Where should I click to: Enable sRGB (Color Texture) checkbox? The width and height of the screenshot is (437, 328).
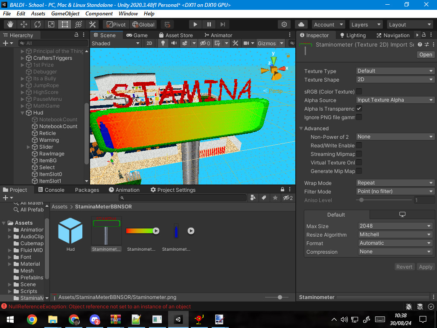click(x=359, y=91)
